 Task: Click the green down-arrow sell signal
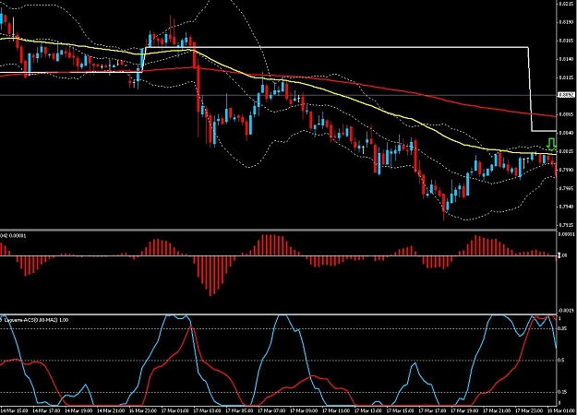pyautogui.click(x=551, y=145)
